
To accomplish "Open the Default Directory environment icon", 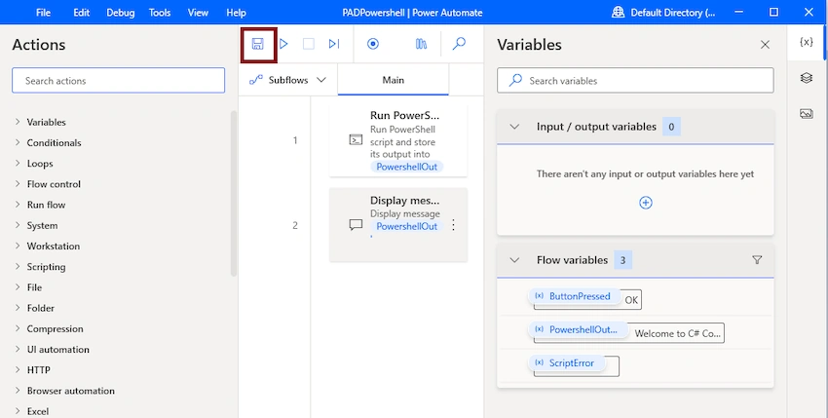I will 618,12.
